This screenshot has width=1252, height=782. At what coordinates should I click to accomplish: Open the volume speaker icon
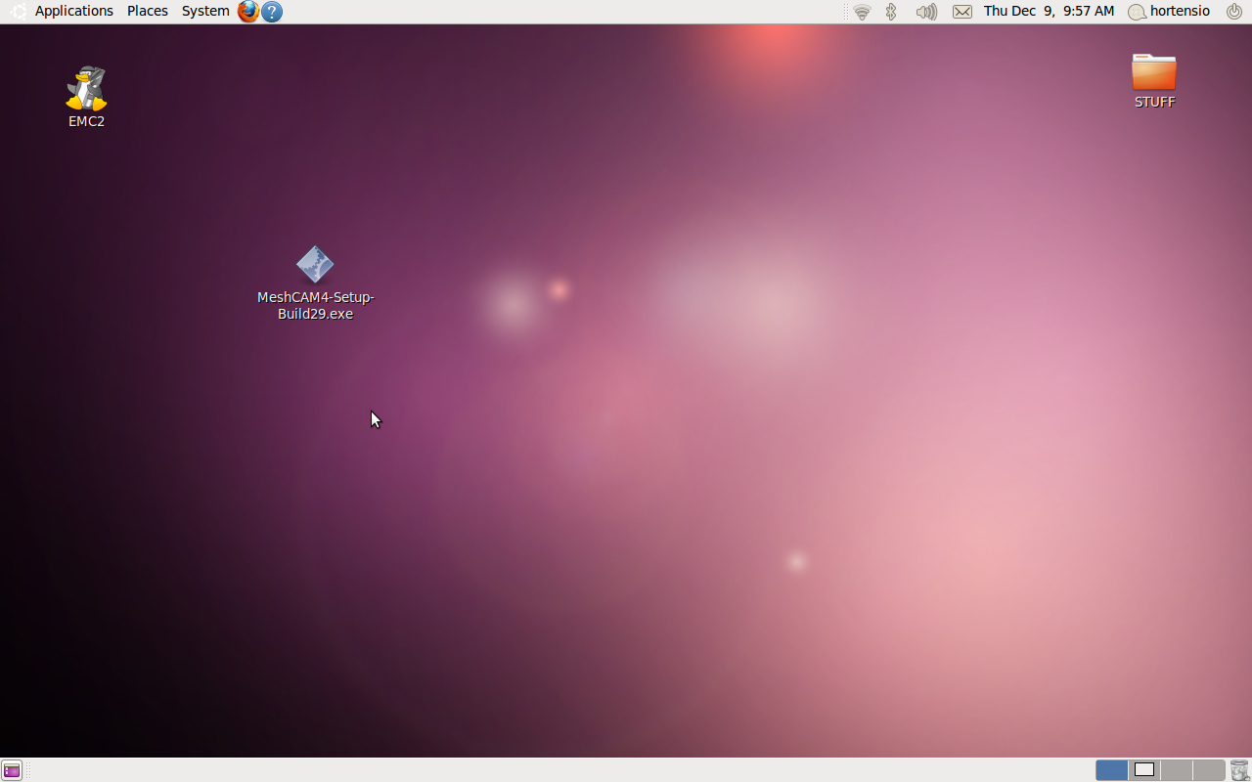click(925, 12)
